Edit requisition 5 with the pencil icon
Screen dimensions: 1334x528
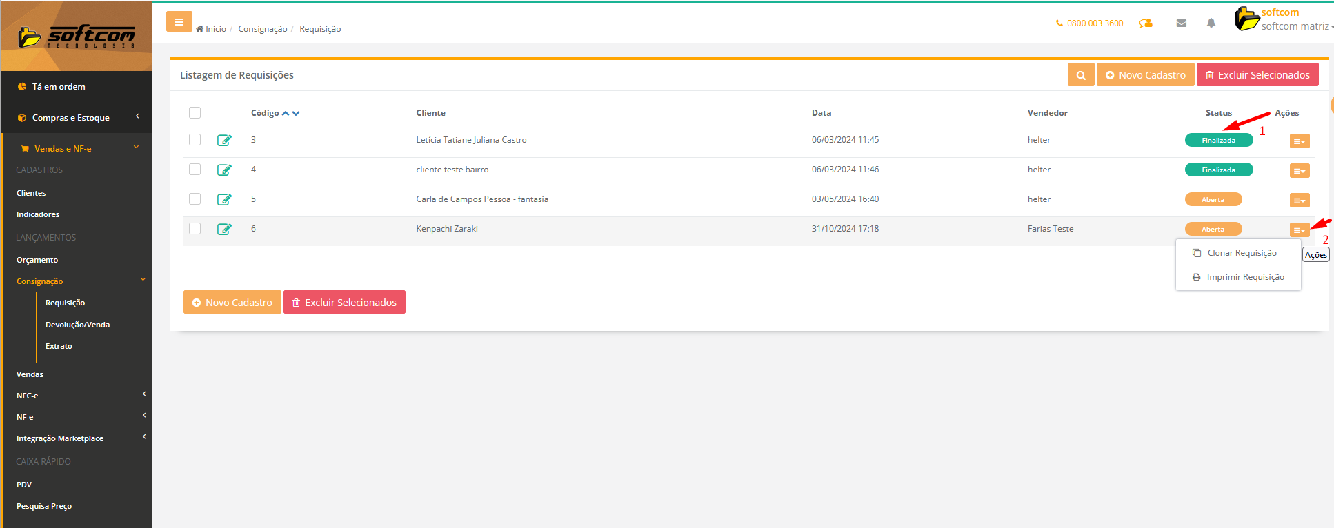[224, 200]
